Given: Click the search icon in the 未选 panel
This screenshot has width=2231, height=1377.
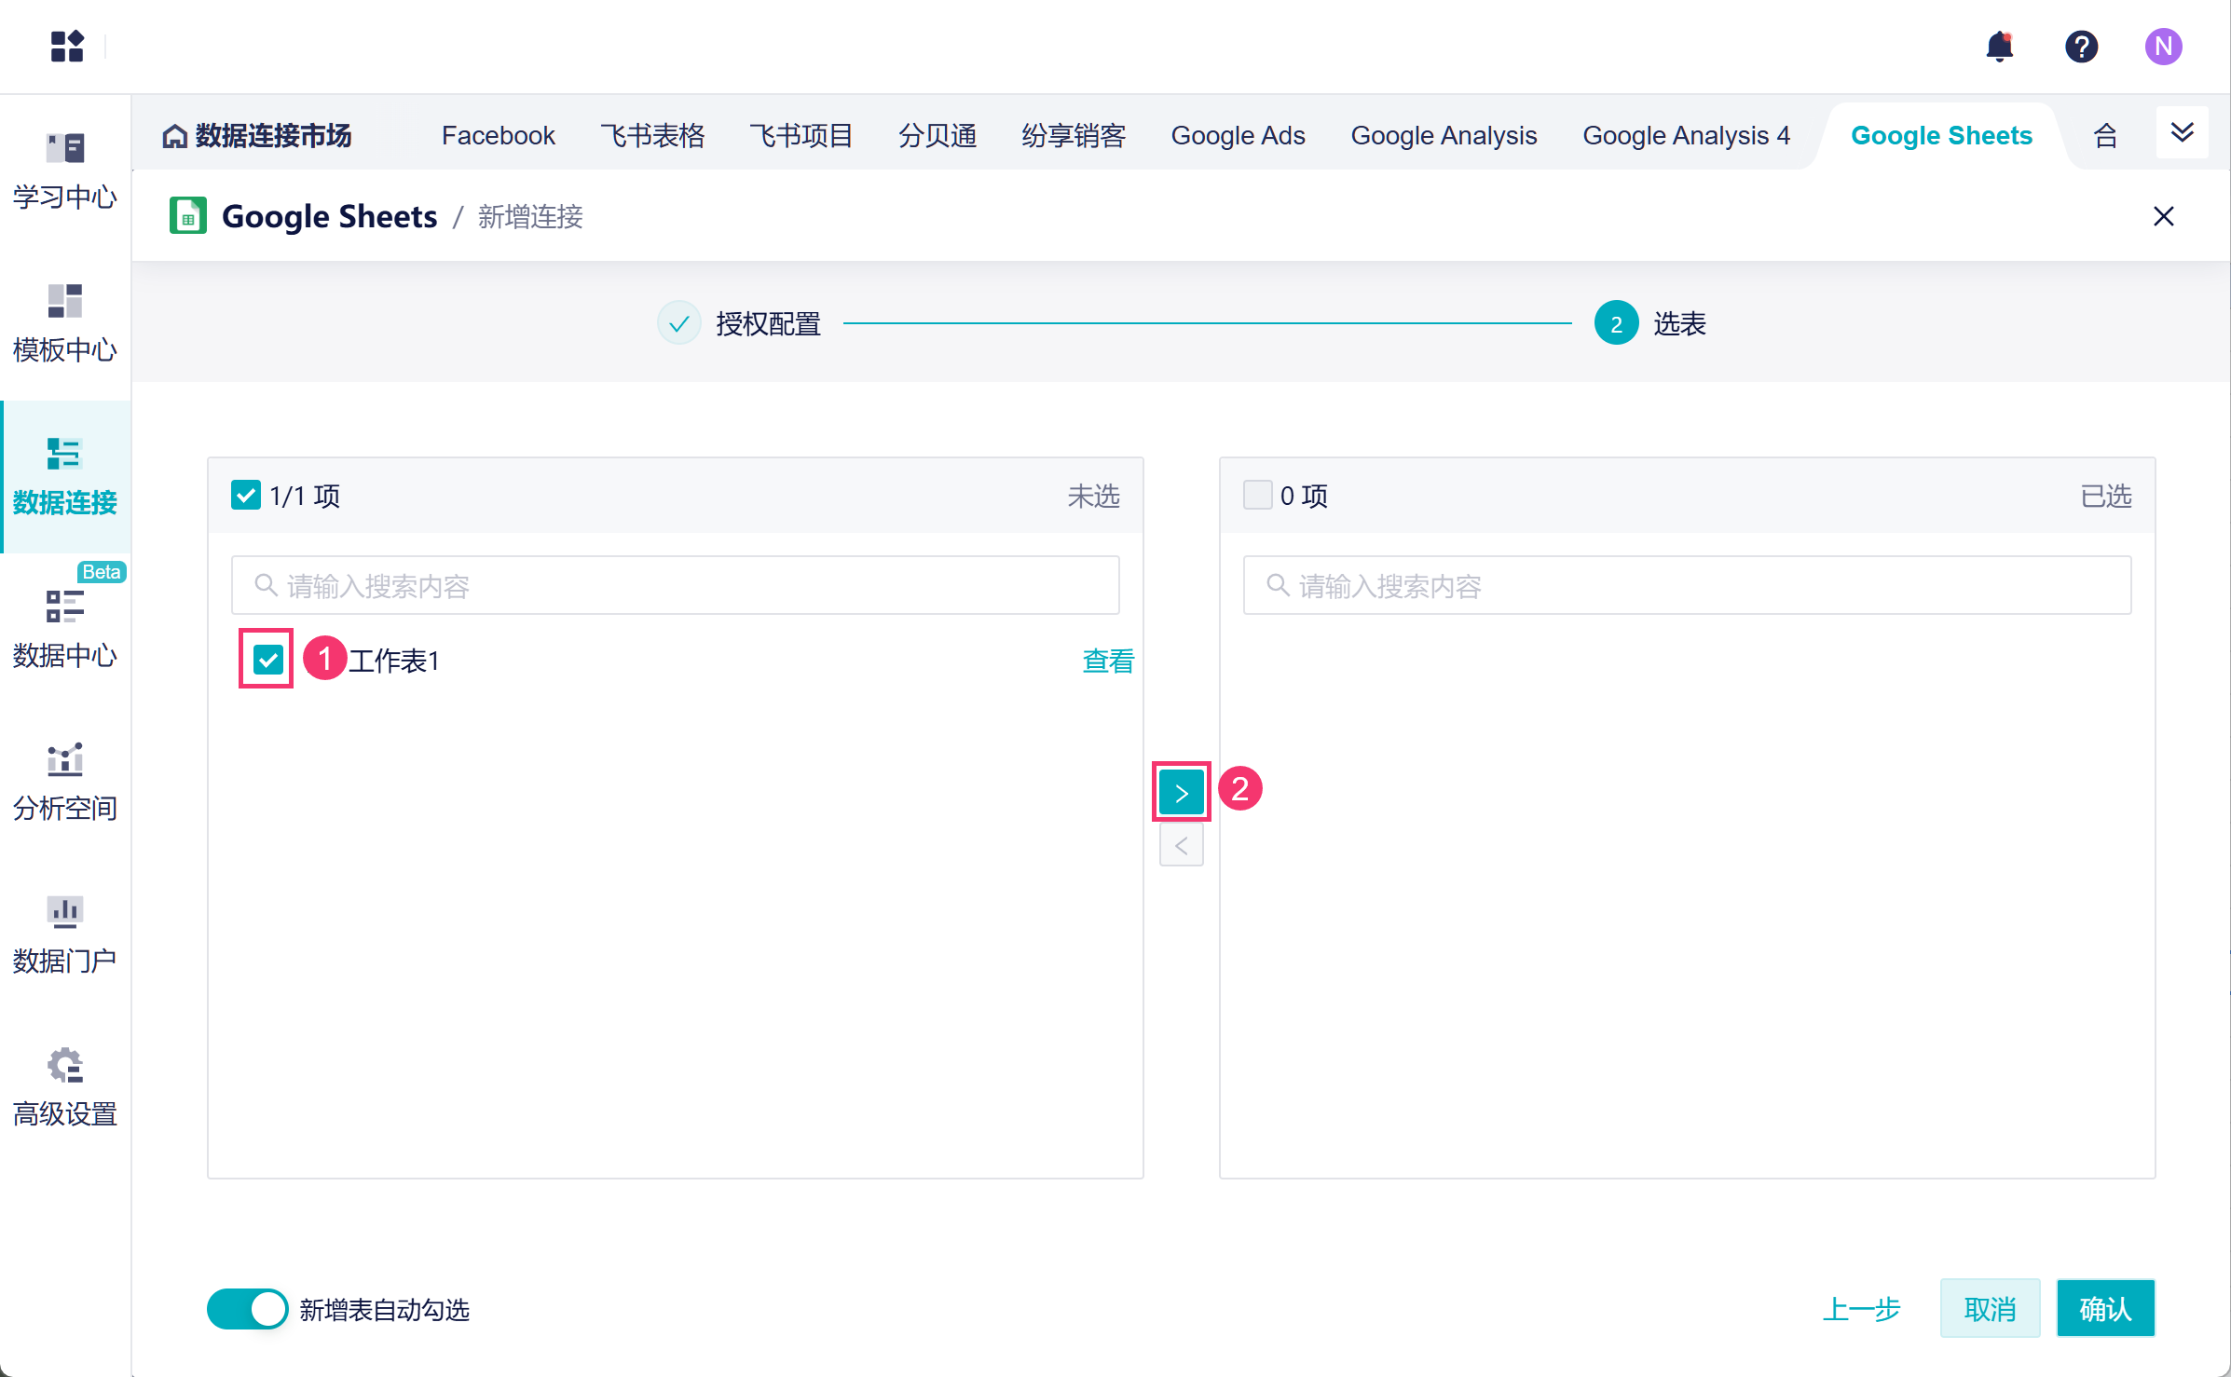Looking at the screenshot, I should [x=266, y=585].
